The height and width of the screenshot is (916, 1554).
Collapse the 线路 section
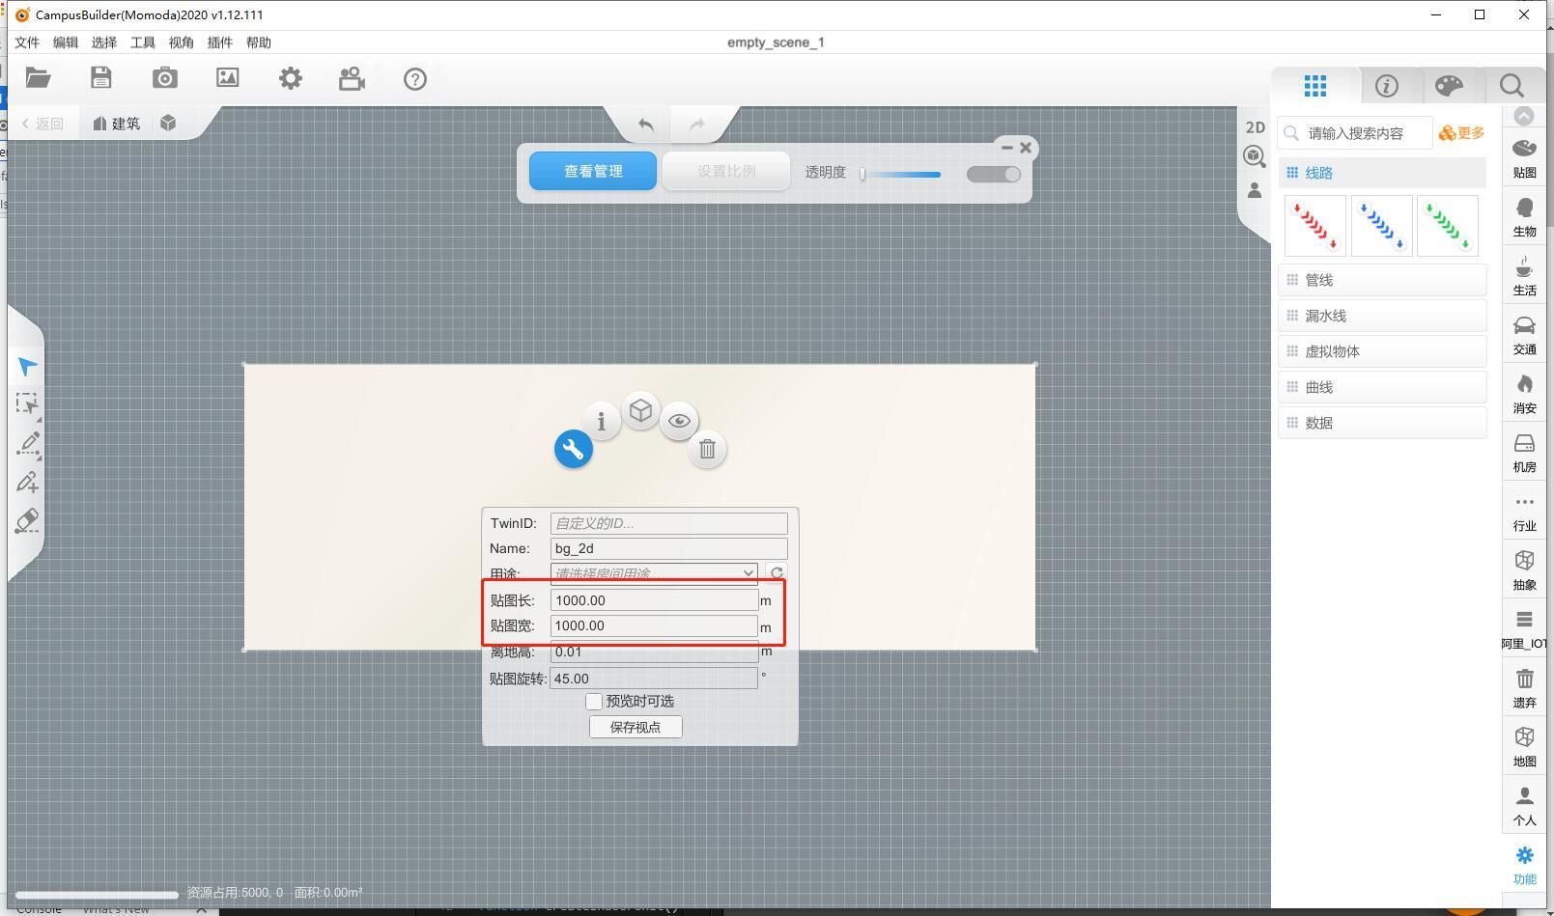point(1382,173)
